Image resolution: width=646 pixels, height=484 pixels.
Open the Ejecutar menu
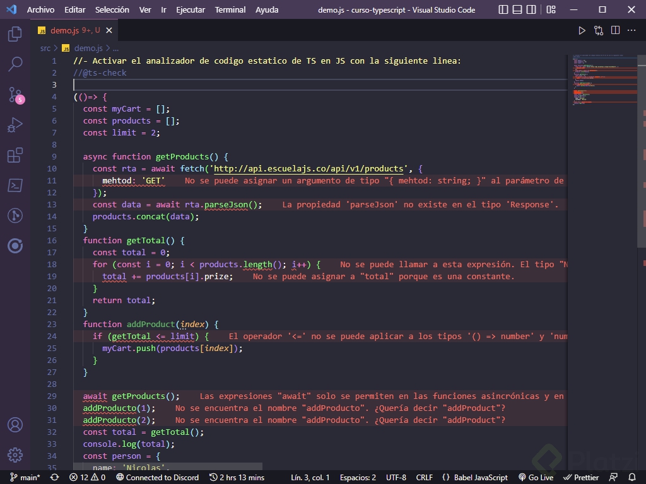191,10
